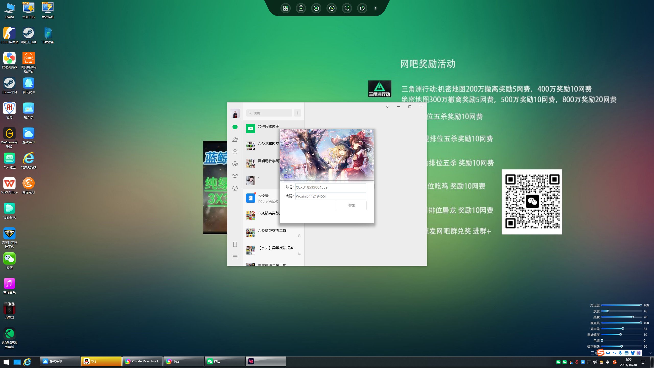Switch to 充值 tab in login dialog
Image resolution: width=654 pixels, height=368 pixels.
(309, 176)
